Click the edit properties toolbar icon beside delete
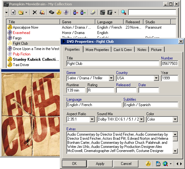The height and width of the screenshot is (169, 185). tap(42, 12)
